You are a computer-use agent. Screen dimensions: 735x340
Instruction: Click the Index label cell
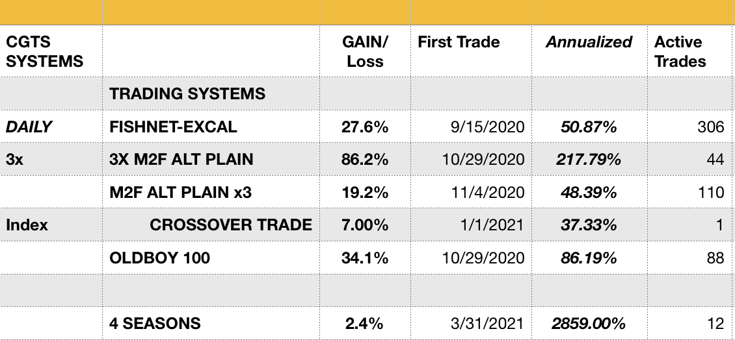(27, 225)
